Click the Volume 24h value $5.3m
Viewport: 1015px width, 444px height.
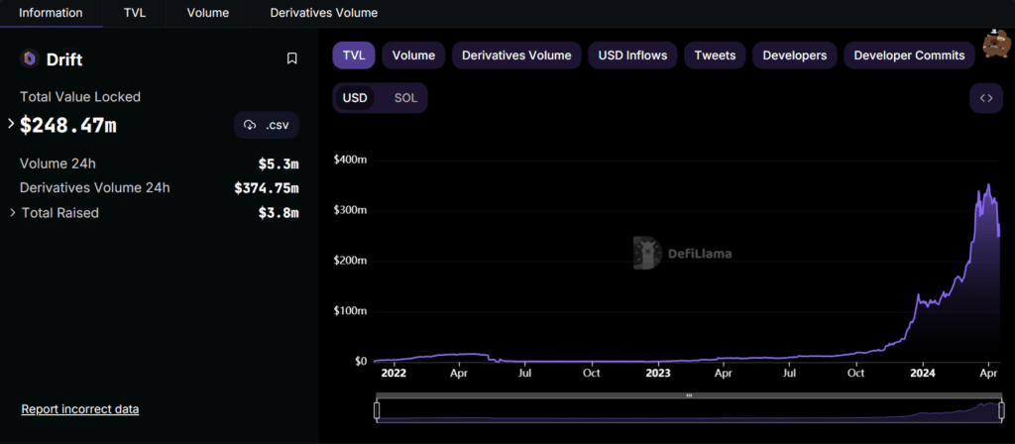coord(279,164)
